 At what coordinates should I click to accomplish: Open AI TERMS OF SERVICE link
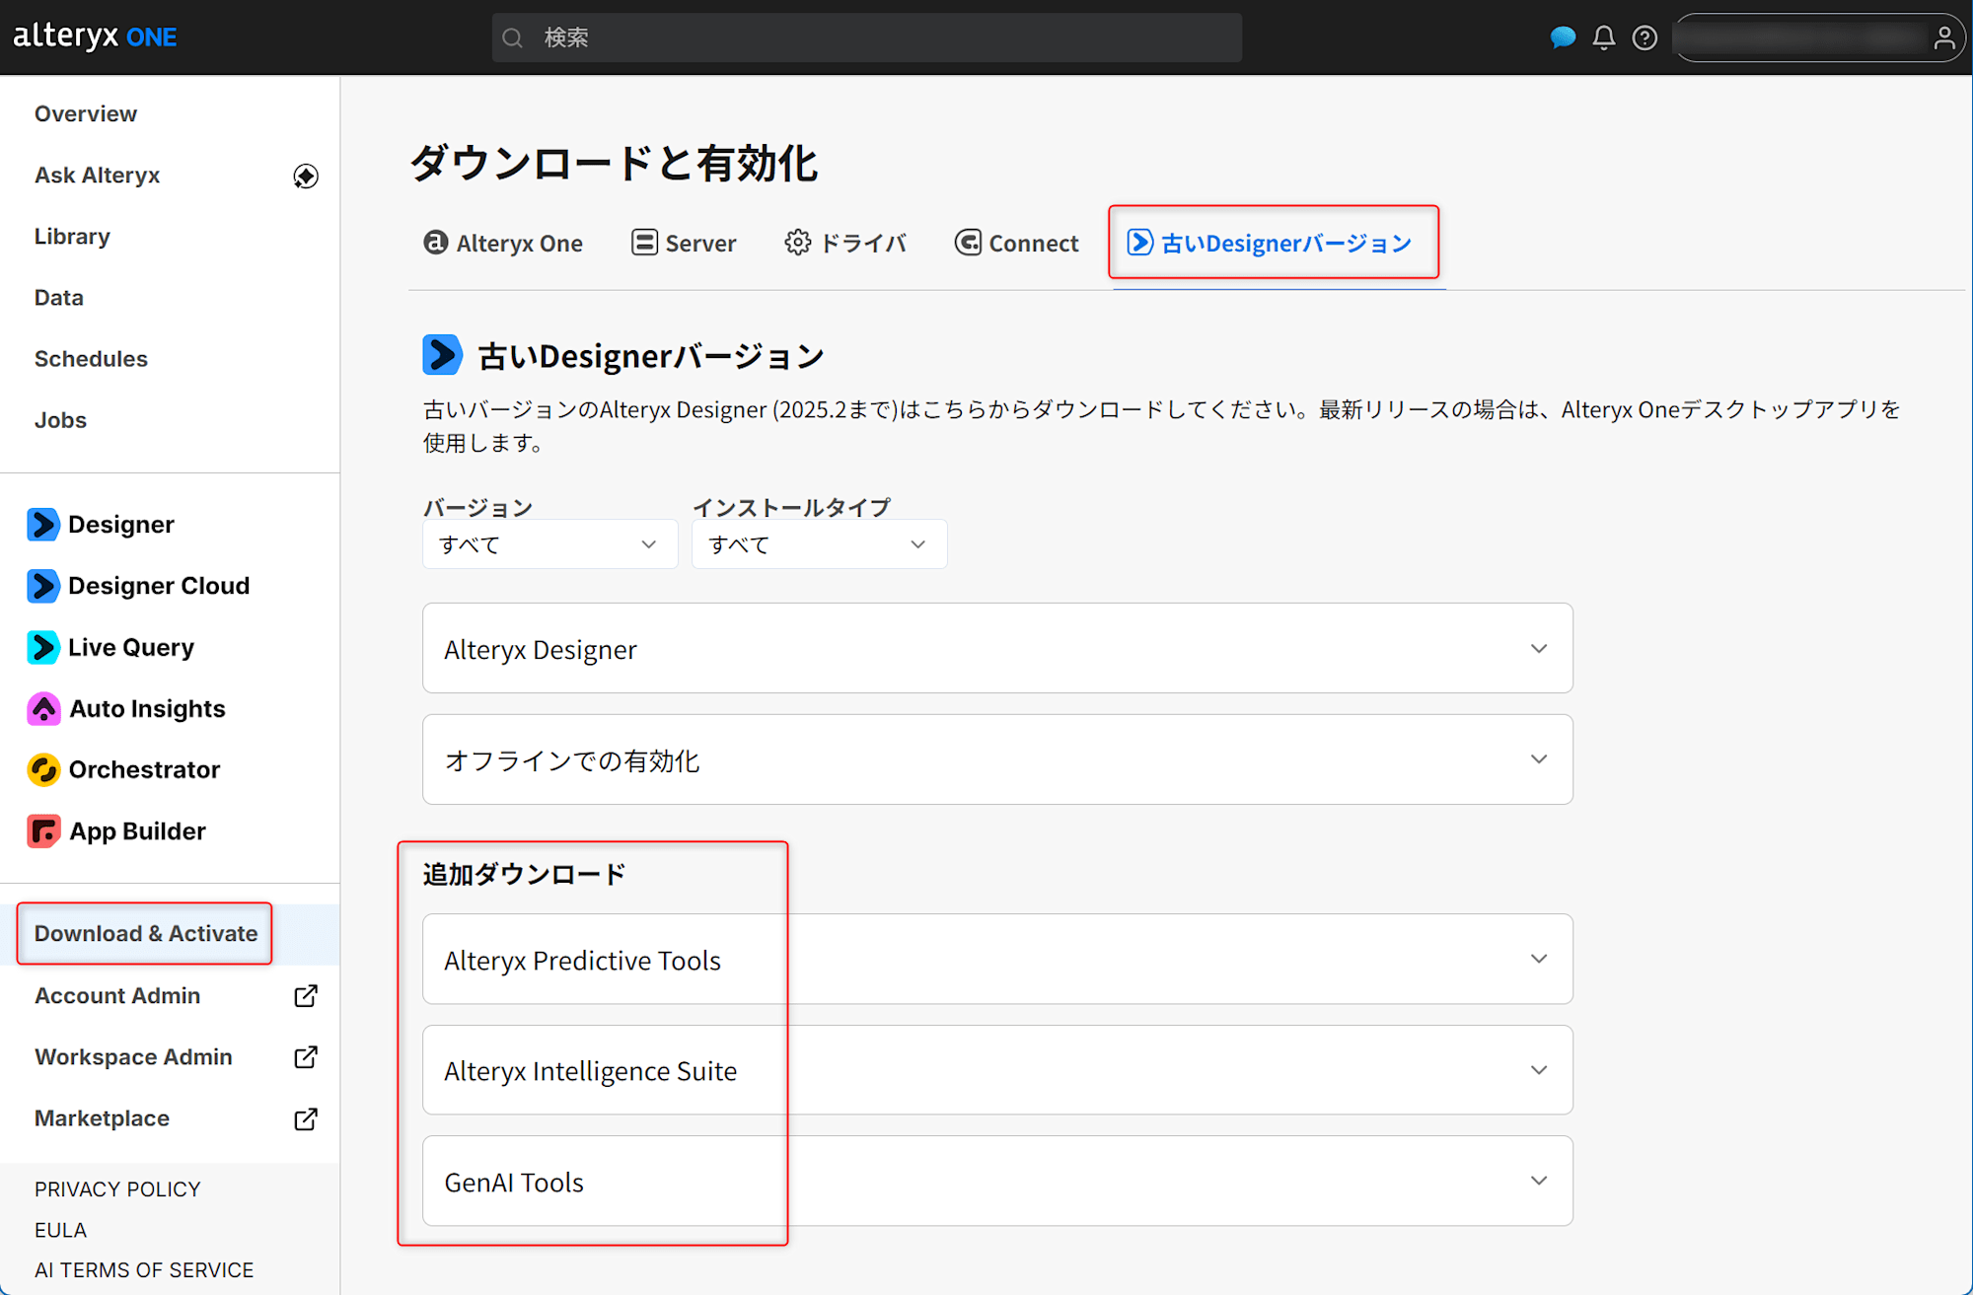pos(144,1270)
